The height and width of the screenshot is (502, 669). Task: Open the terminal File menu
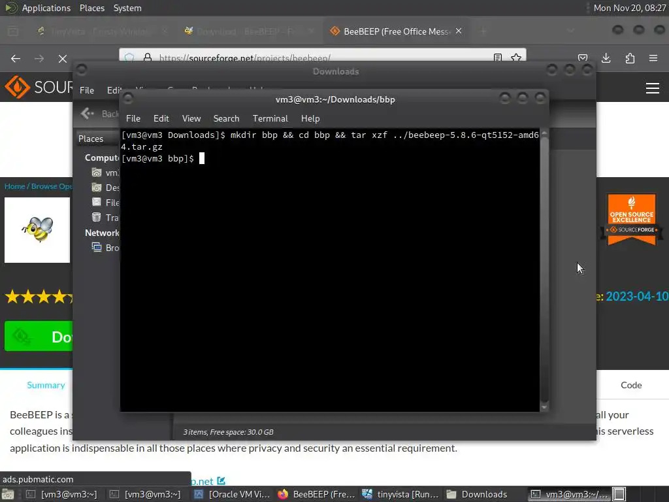[x=133, y=118]
